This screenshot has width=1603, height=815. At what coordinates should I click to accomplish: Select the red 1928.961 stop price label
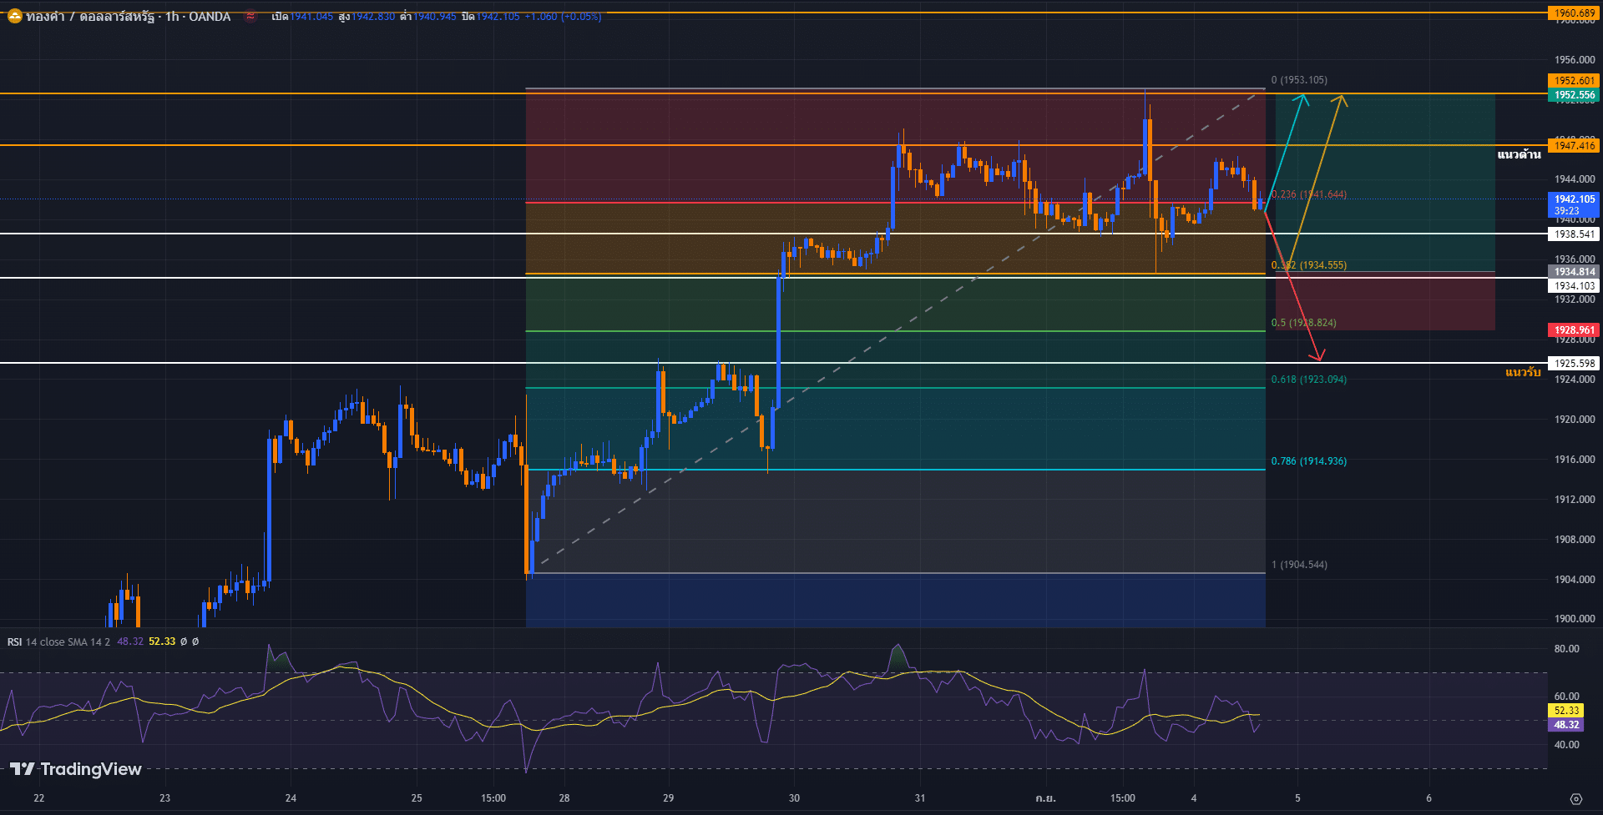coord(1574,330)
